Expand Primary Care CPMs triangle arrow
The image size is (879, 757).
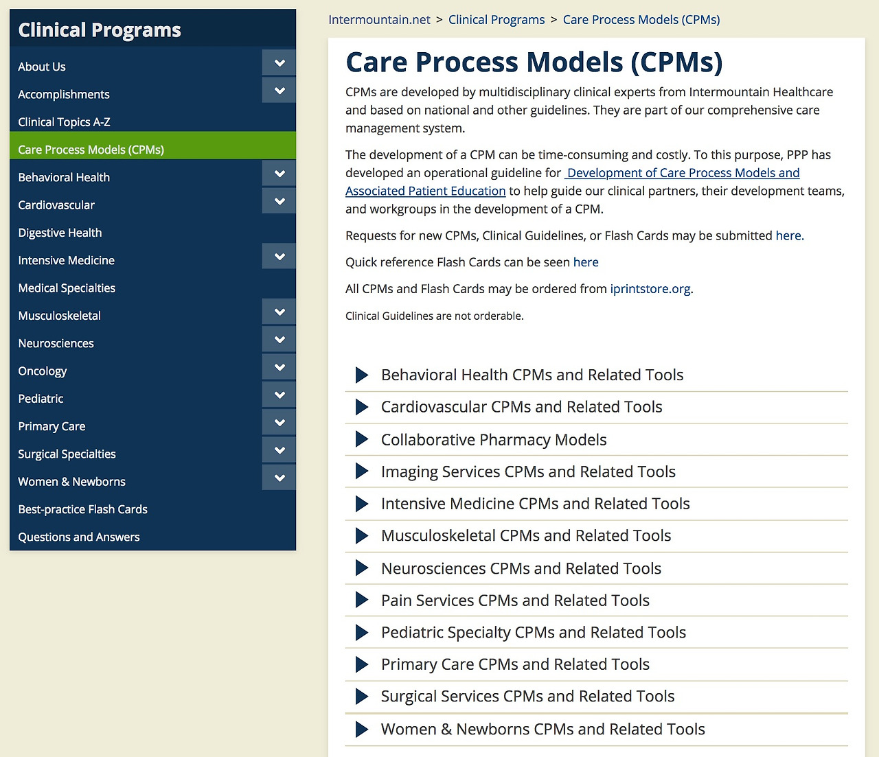362,664
